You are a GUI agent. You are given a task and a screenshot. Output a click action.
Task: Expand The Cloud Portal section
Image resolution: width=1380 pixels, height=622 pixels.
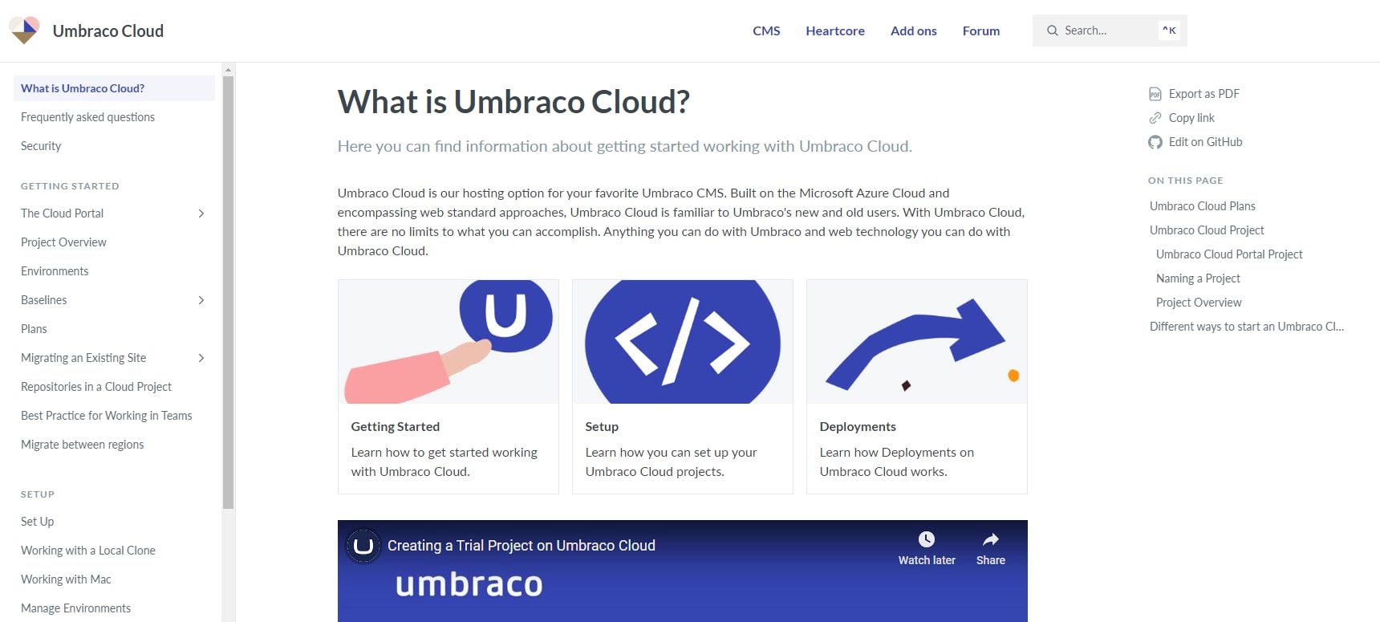(x=201, y=213)
